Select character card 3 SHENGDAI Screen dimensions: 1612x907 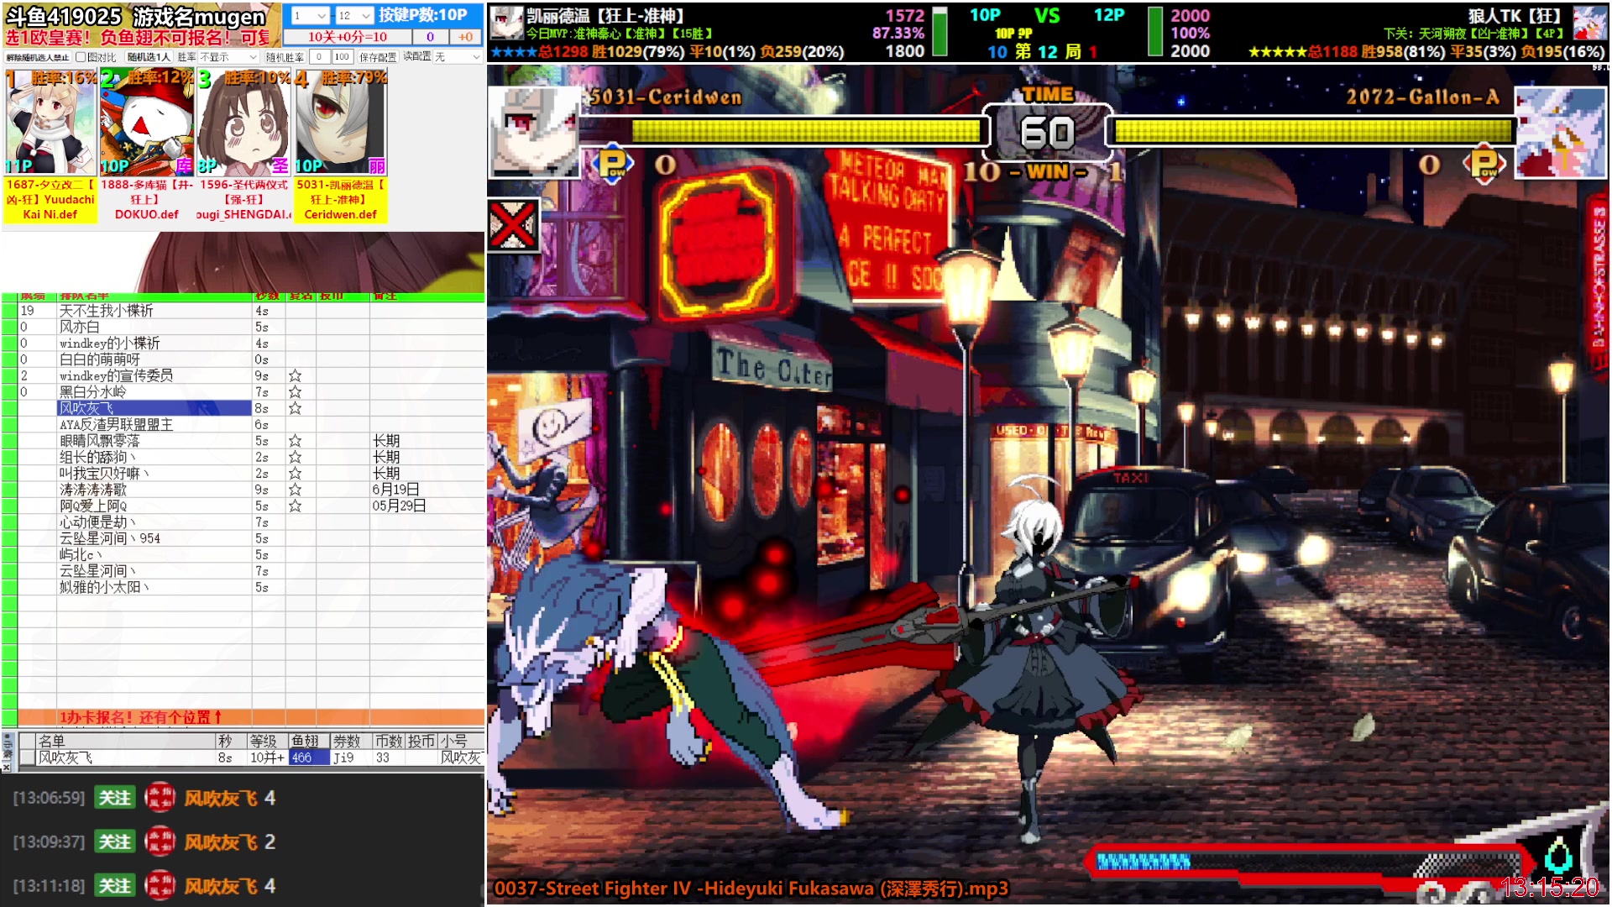243,146
